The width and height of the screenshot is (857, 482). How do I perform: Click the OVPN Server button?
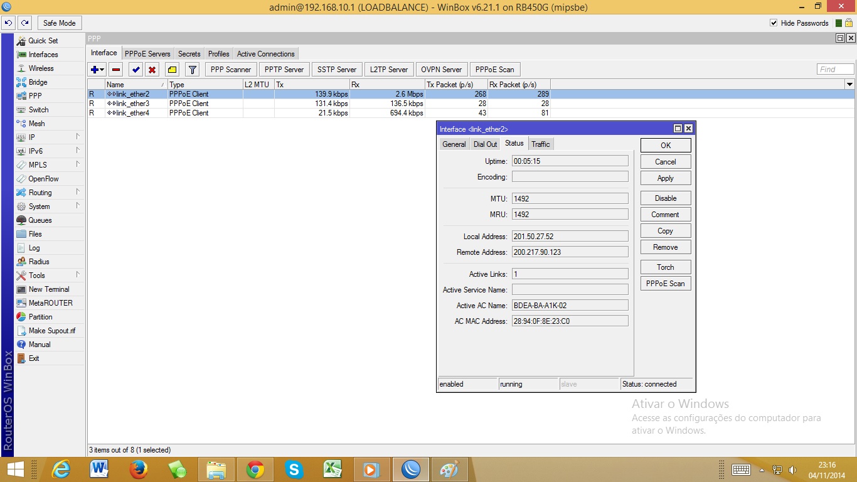(x=442, y=70)
